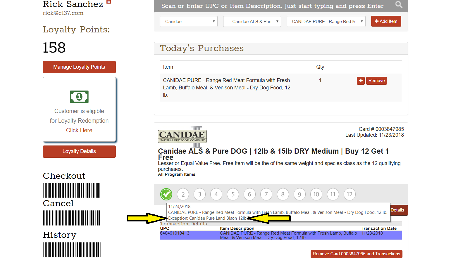Click the Transaction Date column header
The width and height of the screenshot is (463, 260).
(379, 228)
